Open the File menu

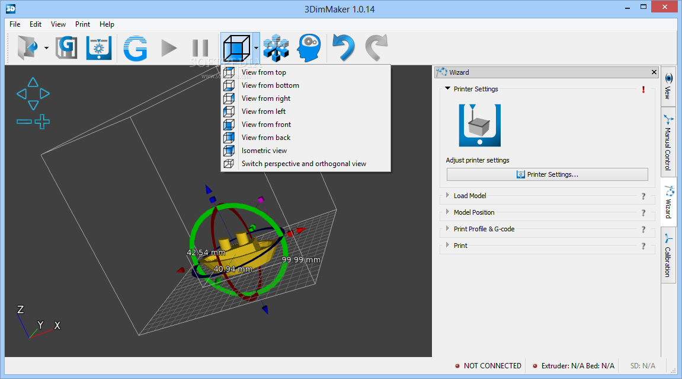pyautogui.click(x=15, y=24)
